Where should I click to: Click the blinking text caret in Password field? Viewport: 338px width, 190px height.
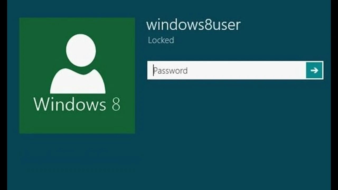[153, 70]
